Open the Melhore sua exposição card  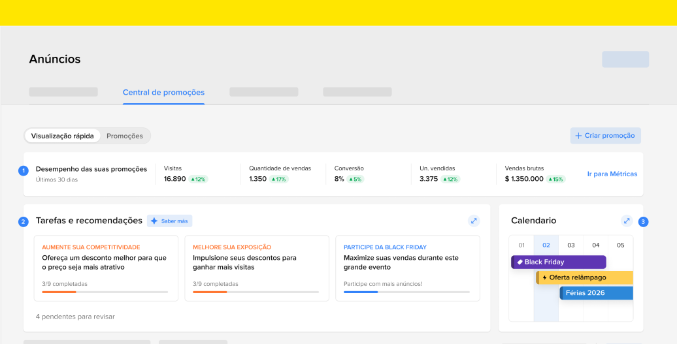257,268
